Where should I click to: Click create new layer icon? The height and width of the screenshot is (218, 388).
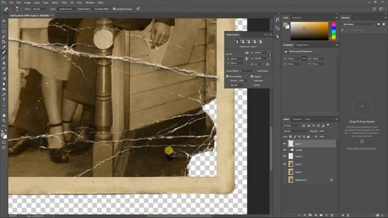(327, 216)
